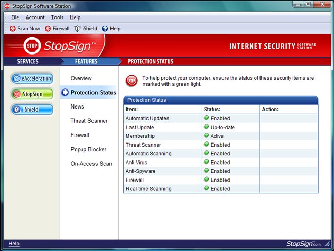The height and width of the screenshot is (251, 334).
Task: Click the green light icon for Membership
Action: pyautogui.click(x=206, y=135)
